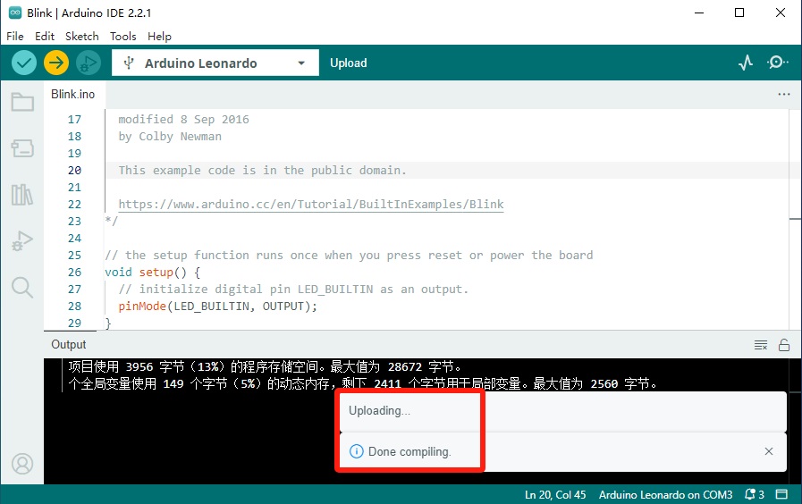Start the debugger from the toolbar
802x504 pixels.
89,63
